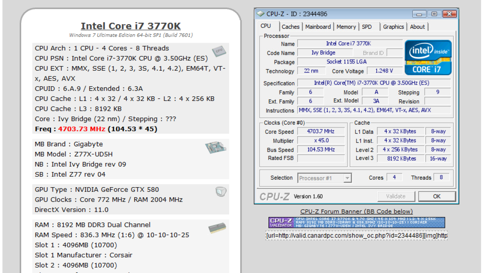
Task: Click the CPU-Z validator banner image
Action: (357, 222)
